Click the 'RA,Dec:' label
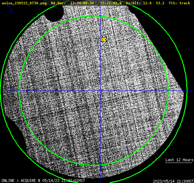 click(58, 3)
